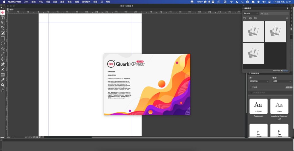
Task: Click the round icon beside the heart in stock images
Action: point(250,18)
